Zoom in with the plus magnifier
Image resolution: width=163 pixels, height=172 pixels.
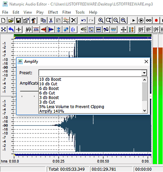coord(101,20)
